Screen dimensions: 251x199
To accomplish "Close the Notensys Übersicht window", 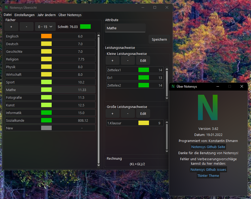I will click(167, 8).
